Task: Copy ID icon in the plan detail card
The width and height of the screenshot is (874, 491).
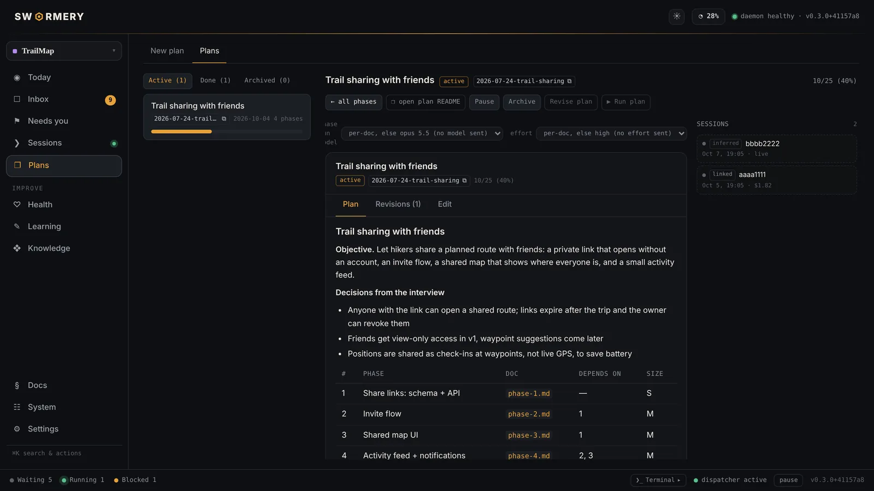Action: pos(465,181)
